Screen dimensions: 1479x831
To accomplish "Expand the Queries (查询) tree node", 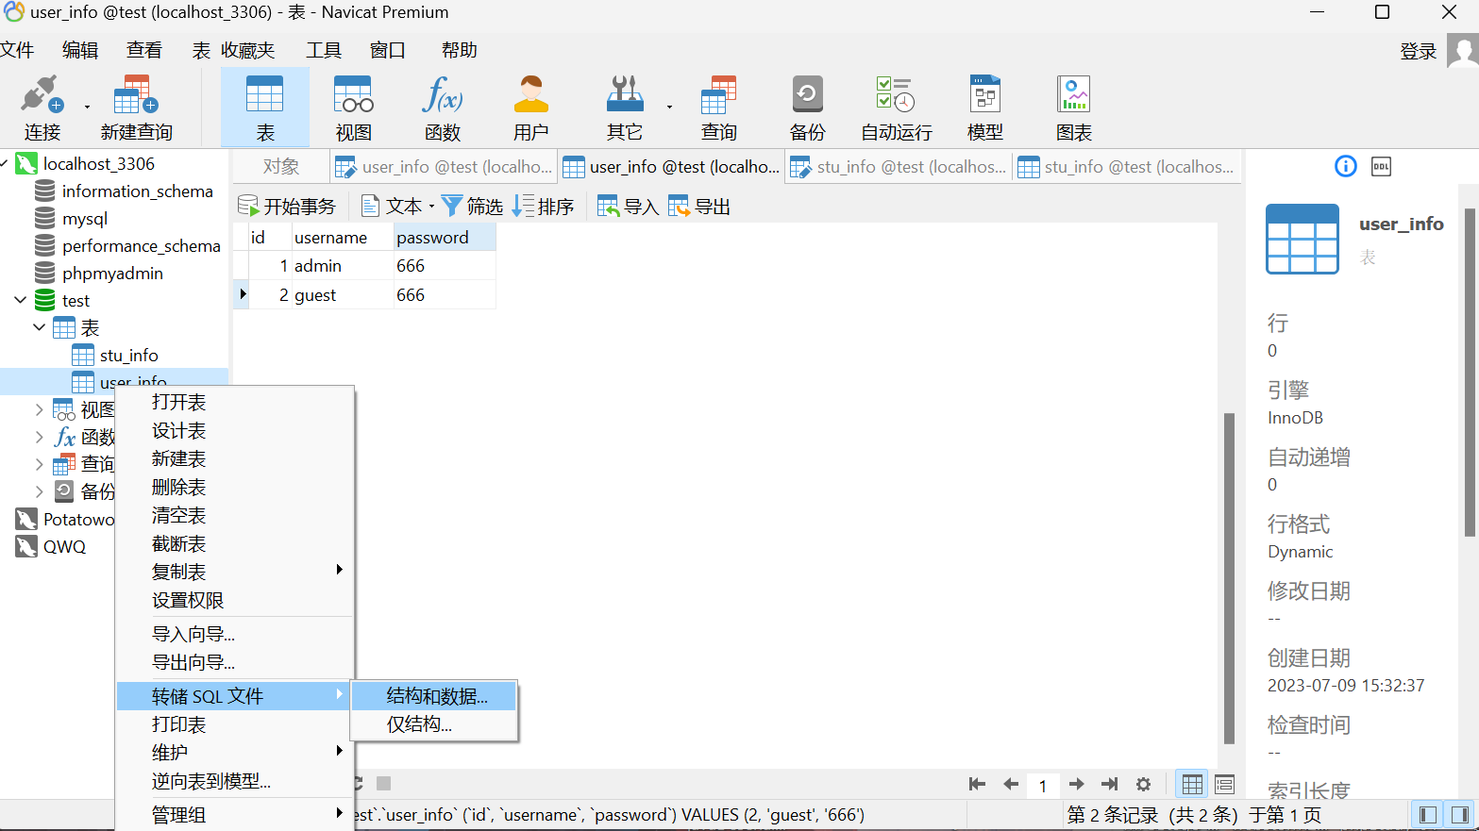I will point(39,464).
